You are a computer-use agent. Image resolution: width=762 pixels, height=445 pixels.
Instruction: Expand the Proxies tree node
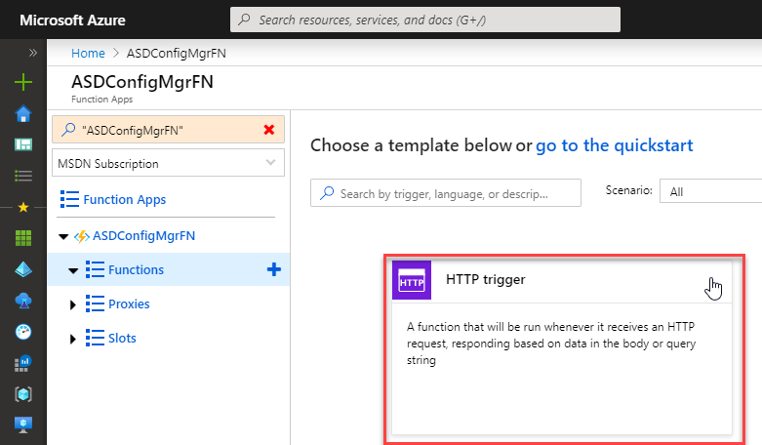coord(73,304)
